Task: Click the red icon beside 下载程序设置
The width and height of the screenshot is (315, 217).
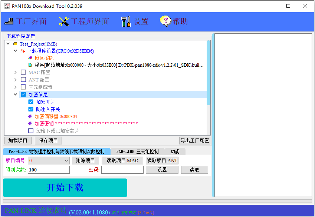Action: (23, 51)
